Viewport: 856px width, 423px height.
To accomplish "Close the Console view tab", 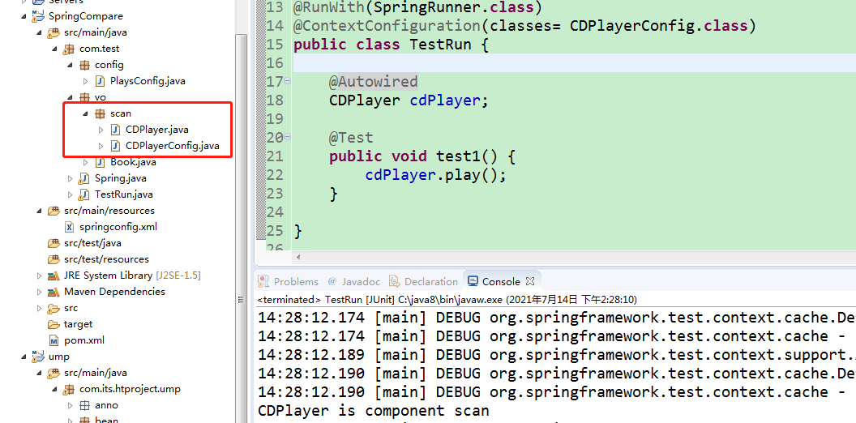I will 530,281.
